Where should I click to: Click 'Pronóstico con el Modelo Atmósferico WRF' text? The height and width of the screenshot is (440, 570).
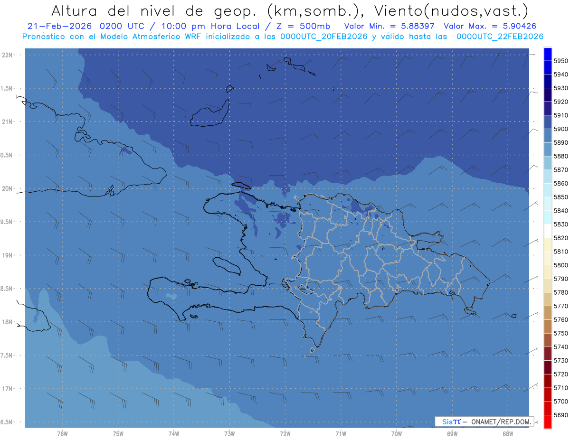click(x=113, y=37)
